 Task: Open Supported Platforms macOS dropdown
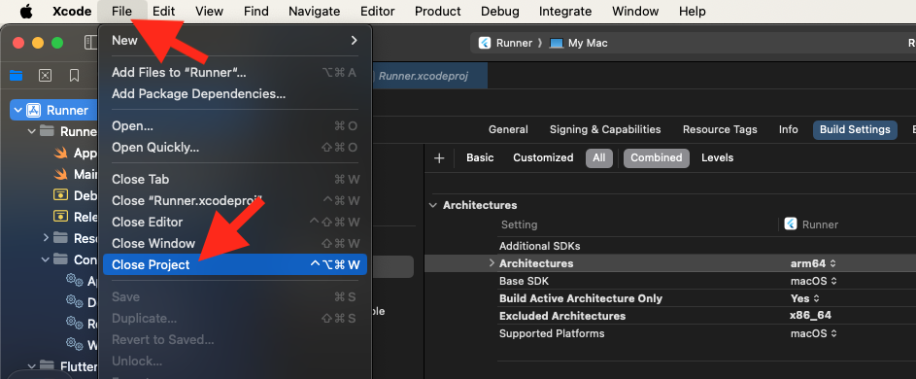tap(814, 333)
